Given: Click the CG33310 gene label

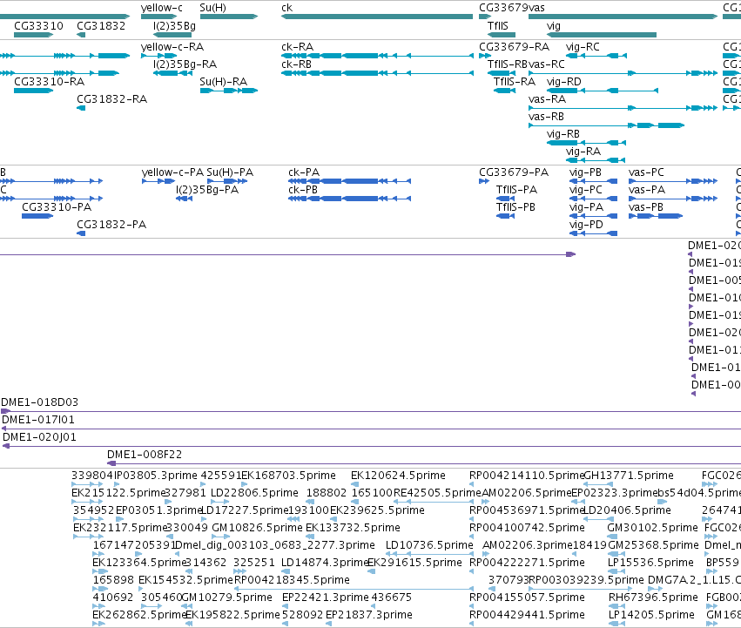Looking at the screenshot, I should (39, 26).
